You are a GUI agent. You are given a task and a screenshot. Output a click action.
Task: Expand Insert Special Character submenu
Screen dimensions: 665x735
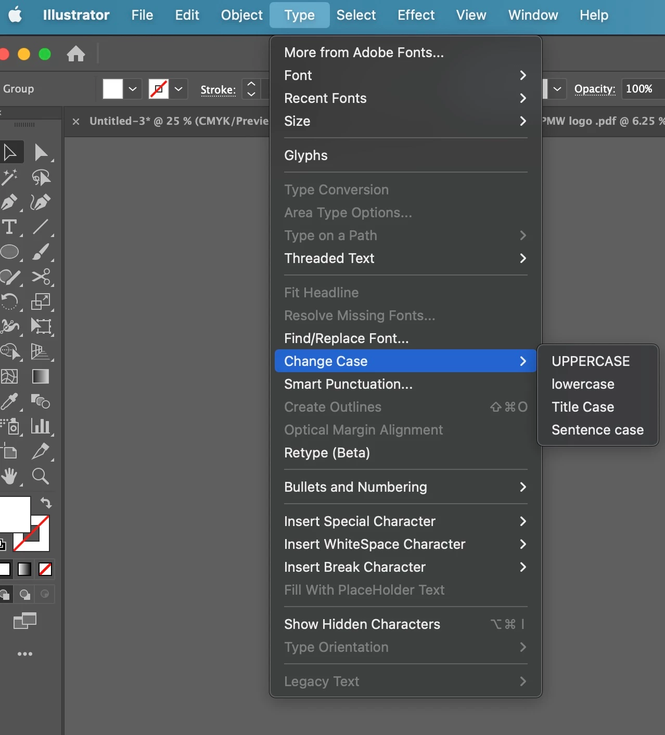point(405,521)
